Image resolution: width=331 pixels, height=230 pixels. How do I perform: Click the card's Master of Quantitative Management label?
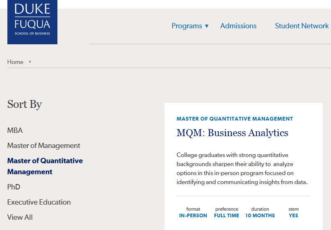[235, 119]
